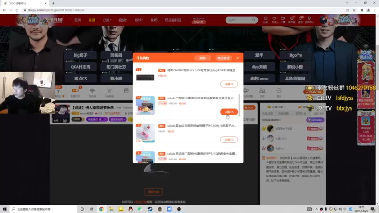Open the 创作中心 creator center icon
The image size is (379, 213).
tap(309, 20)
